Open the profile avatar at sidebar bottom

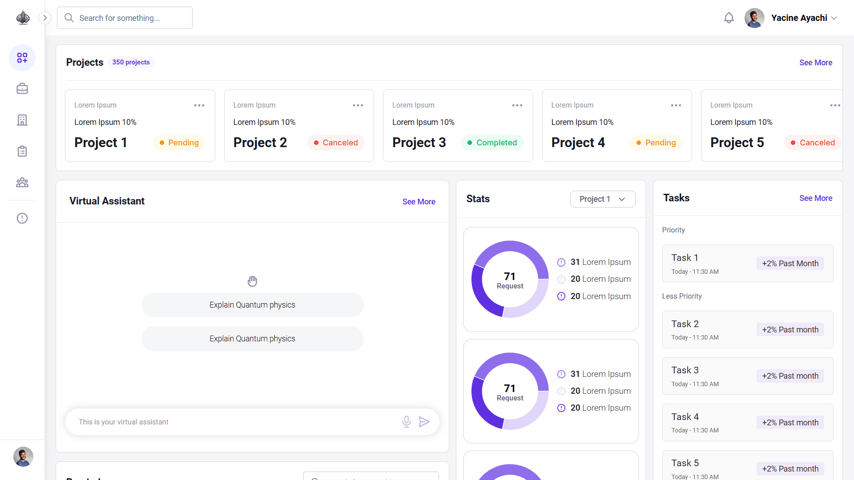tap(23, 456)
